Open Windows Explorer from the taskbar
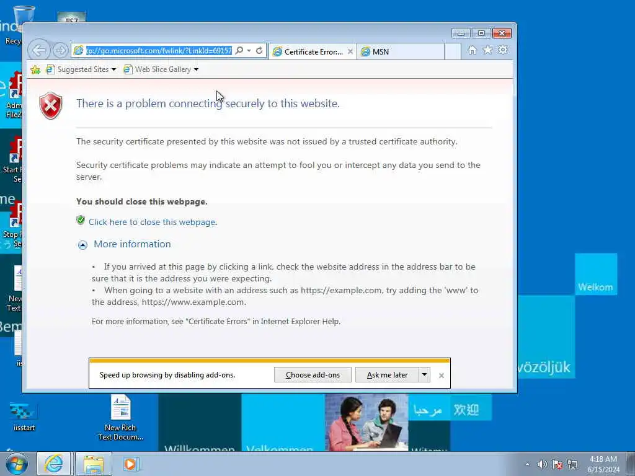The height and width of the screenshot is (476, 635). click(x=94, y=464)
